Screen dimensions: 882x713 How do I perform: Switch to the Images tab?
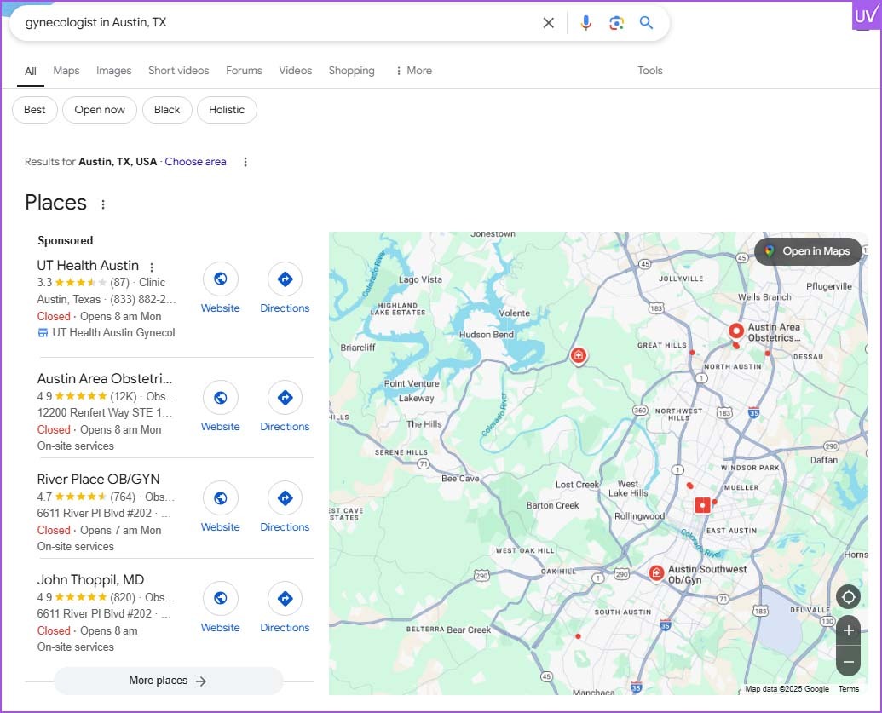pos(113,71)
